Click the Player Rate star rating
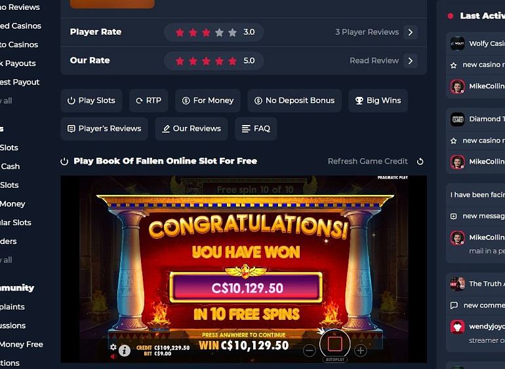The width and height of the screenshot is (505, 369). [206, 32]
